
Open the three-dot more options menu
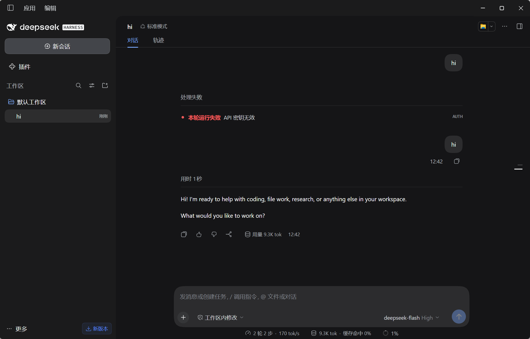click(x=505, y=26)
